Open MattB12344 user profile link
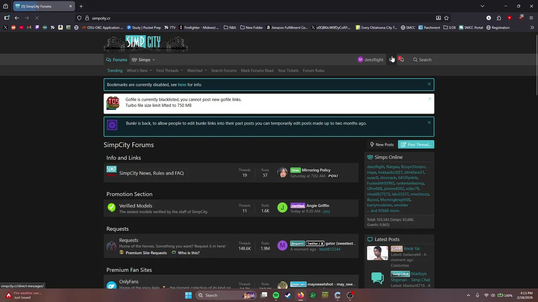The image size is (538, 302). (330, 249)
